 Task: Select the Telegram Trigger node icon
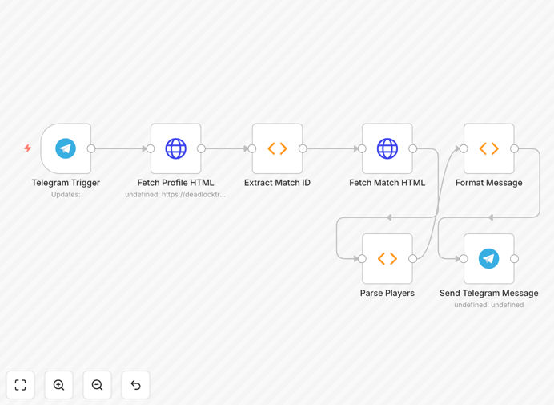66,148
